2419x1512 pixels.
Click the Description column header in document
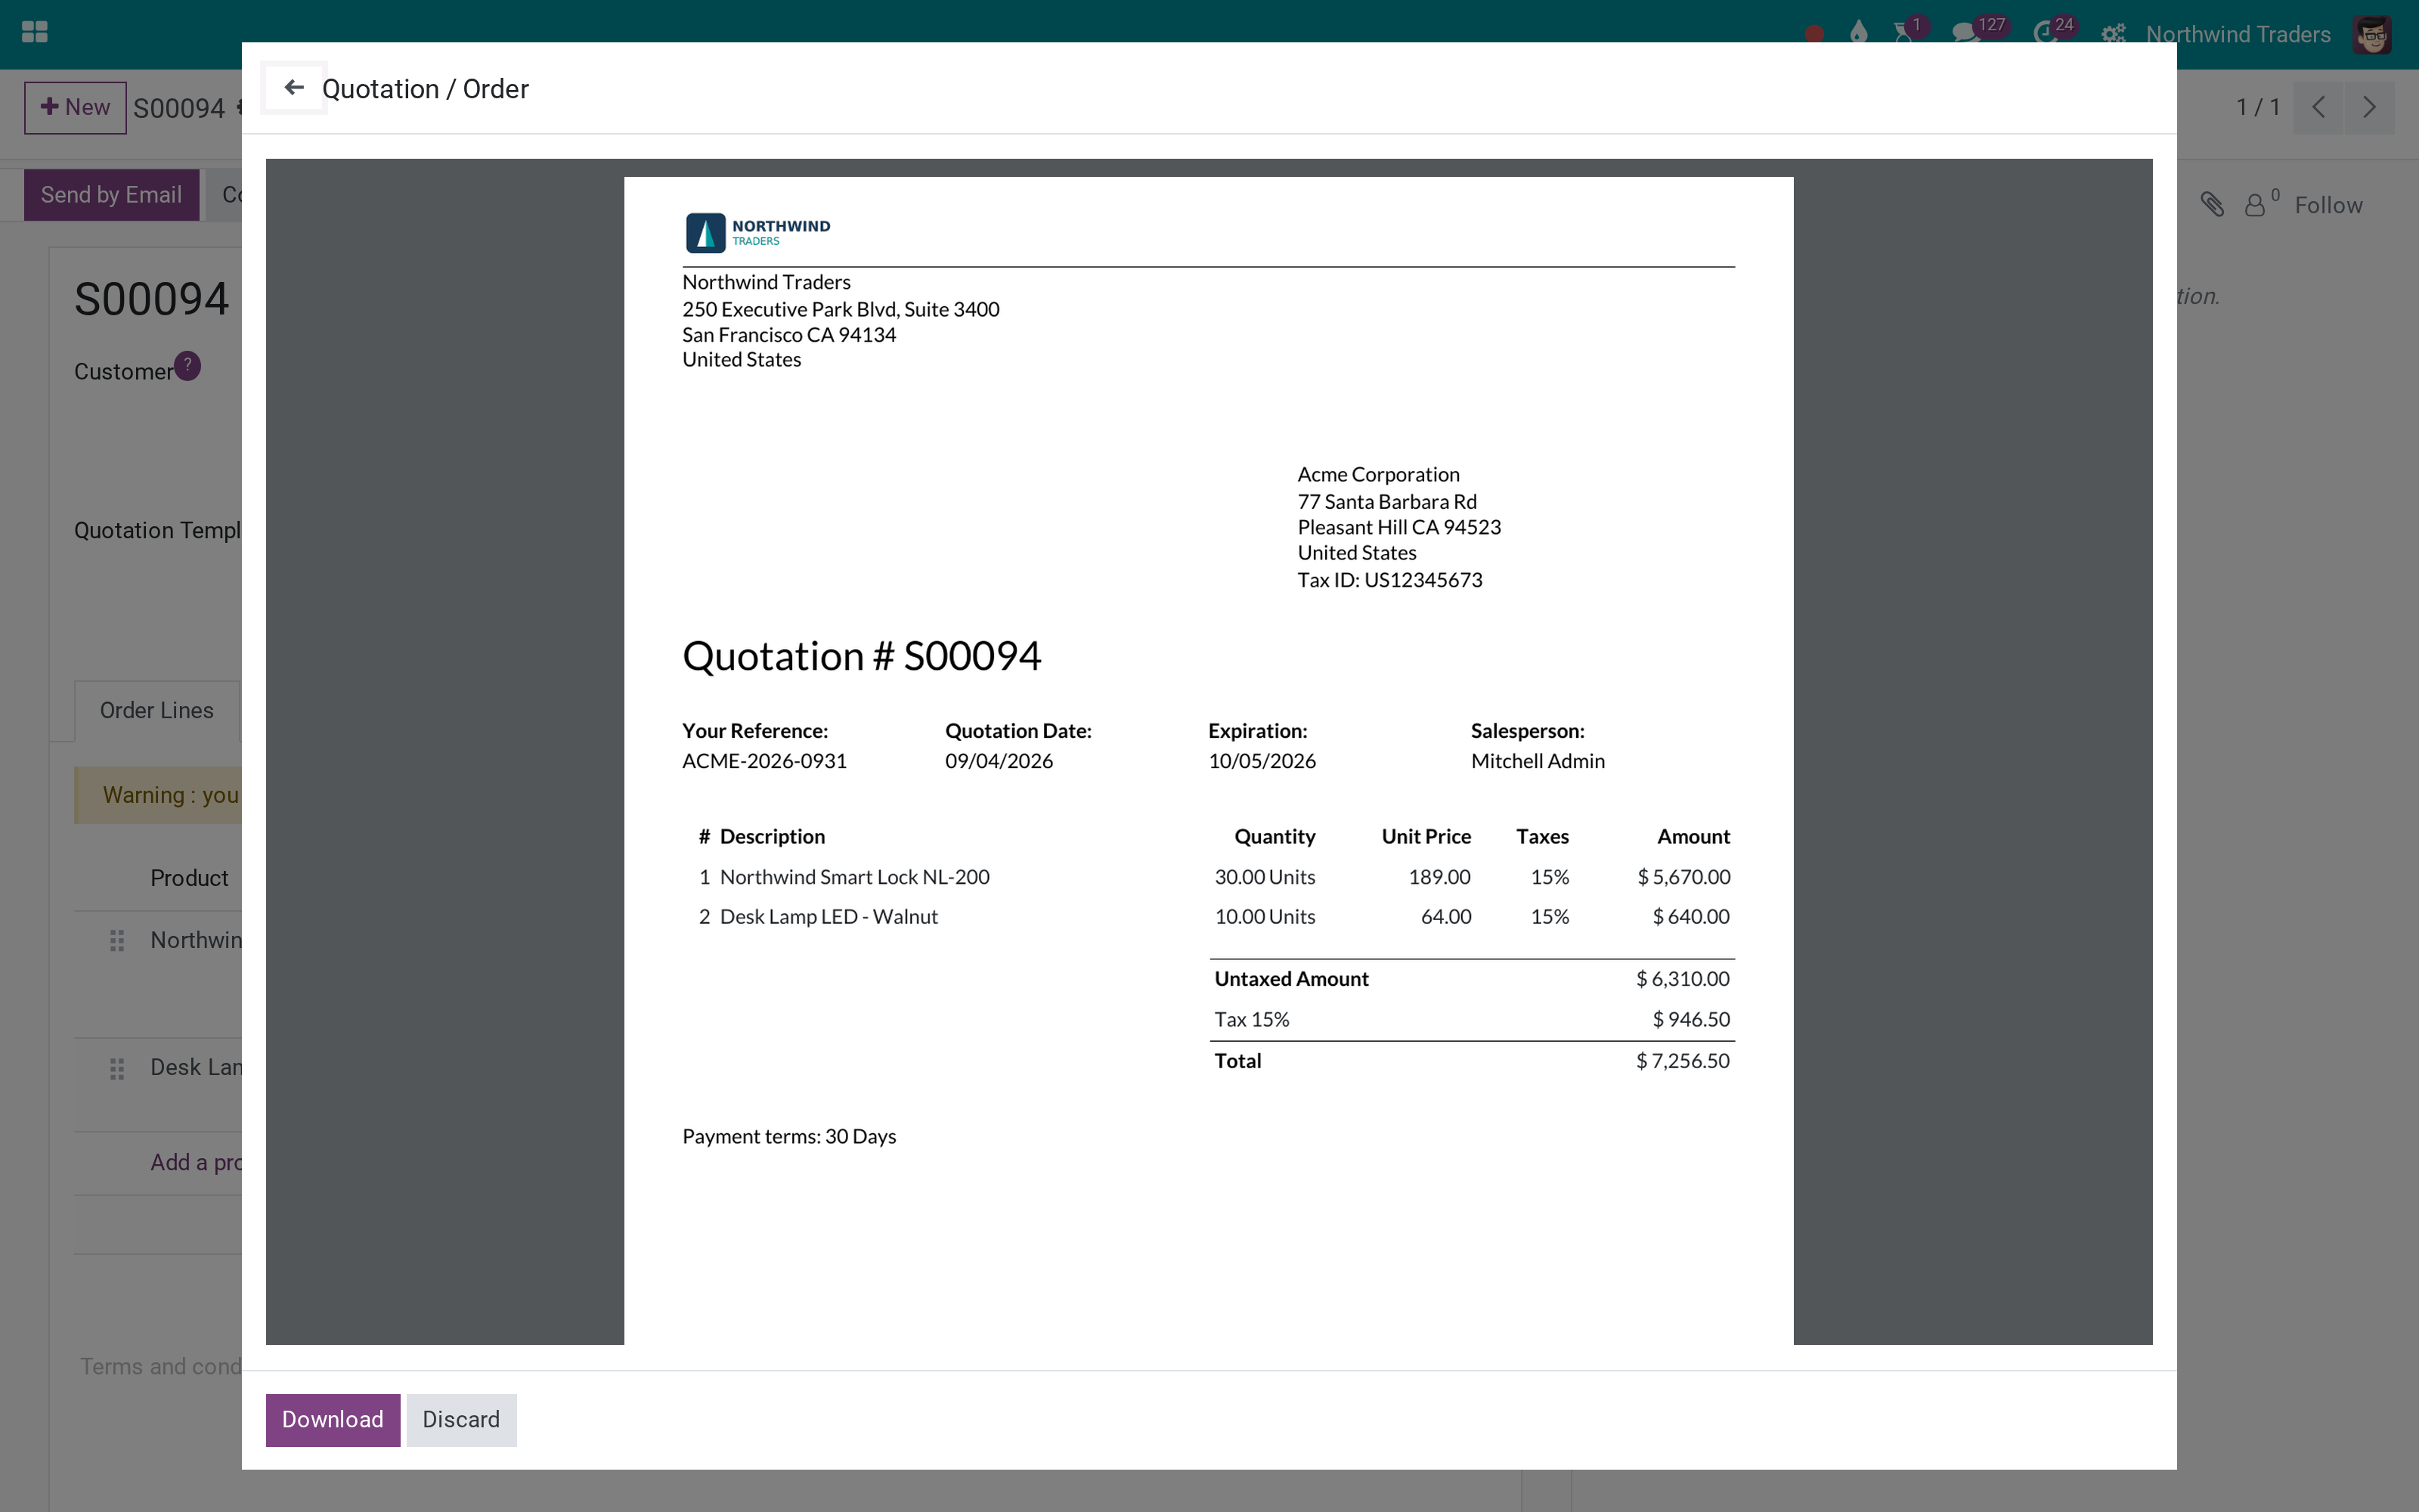(772, 837)
